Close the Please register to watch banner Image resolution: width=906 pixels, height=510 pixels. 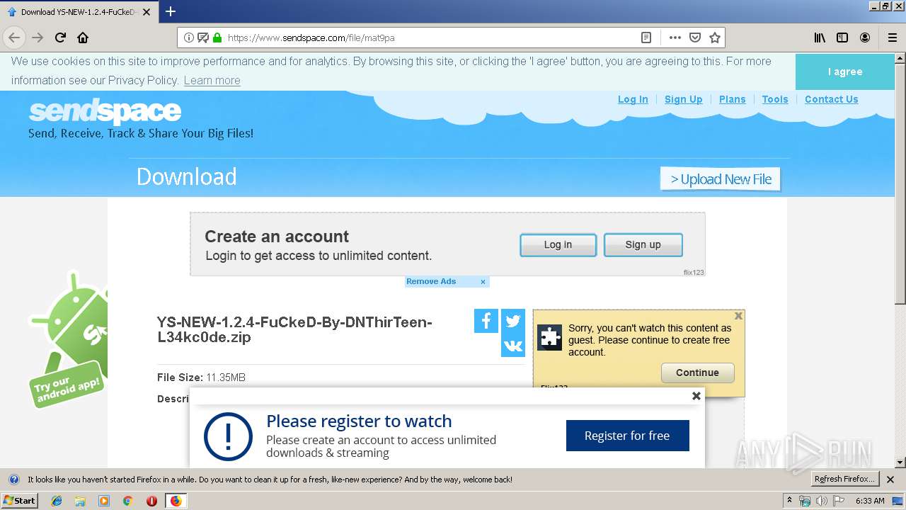tap(696, 396)
